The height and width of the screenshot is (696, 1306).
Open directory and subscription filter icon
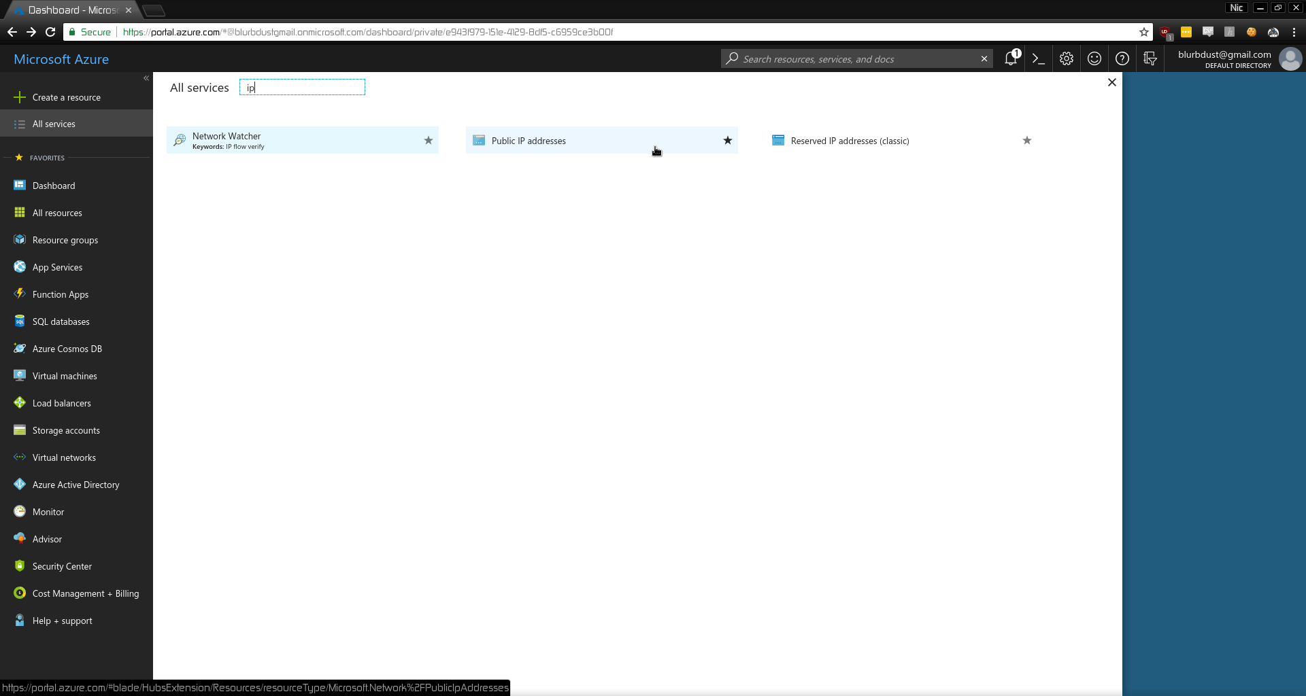1150,59
